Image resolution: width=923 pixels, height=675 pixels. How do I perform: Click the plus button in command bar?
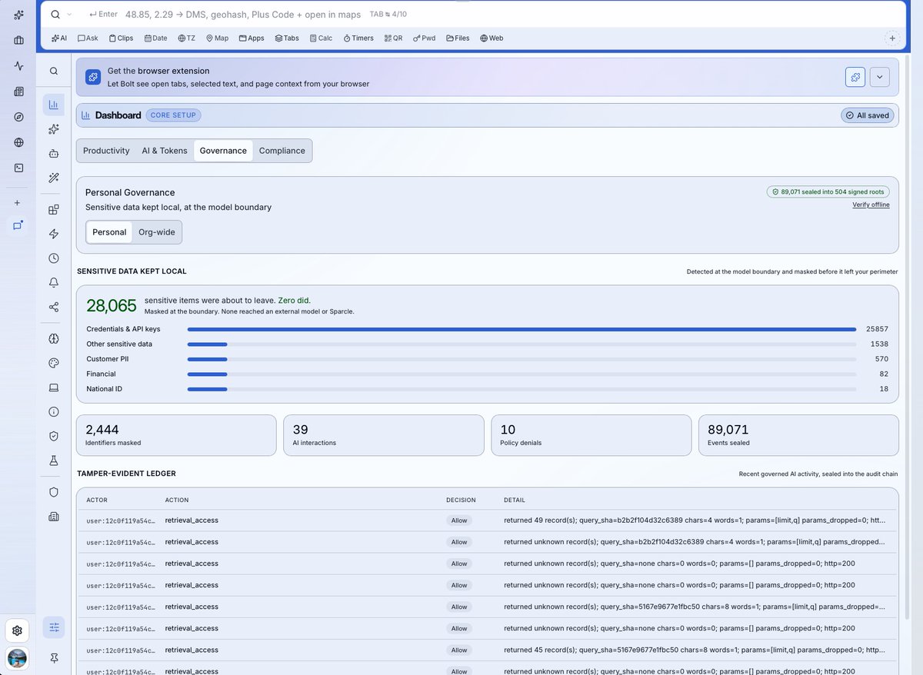click(892, 38)
